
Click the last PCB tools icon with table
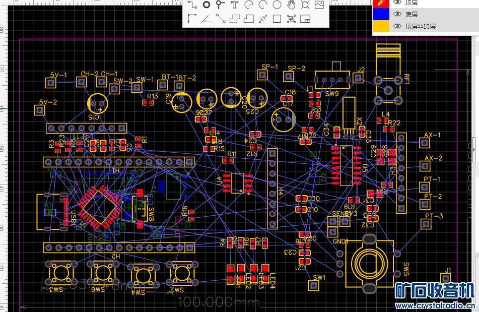tap(305, 19)
